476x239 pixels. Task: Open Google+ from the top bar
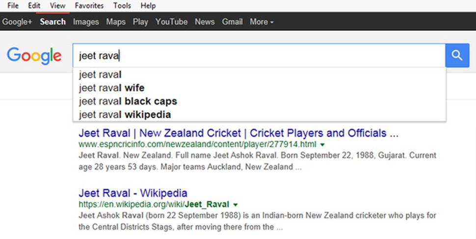click(x=17, y=22)
